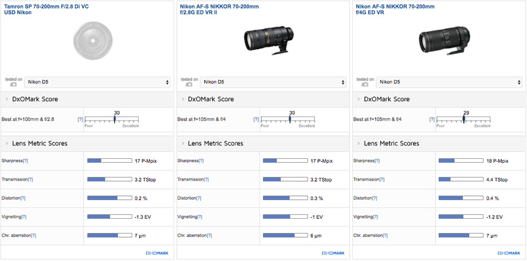This screenshot has width=527, height=261.
Task: Open Vignetting [?] help in Nikon f/2.8G panel
Action: 200,217
